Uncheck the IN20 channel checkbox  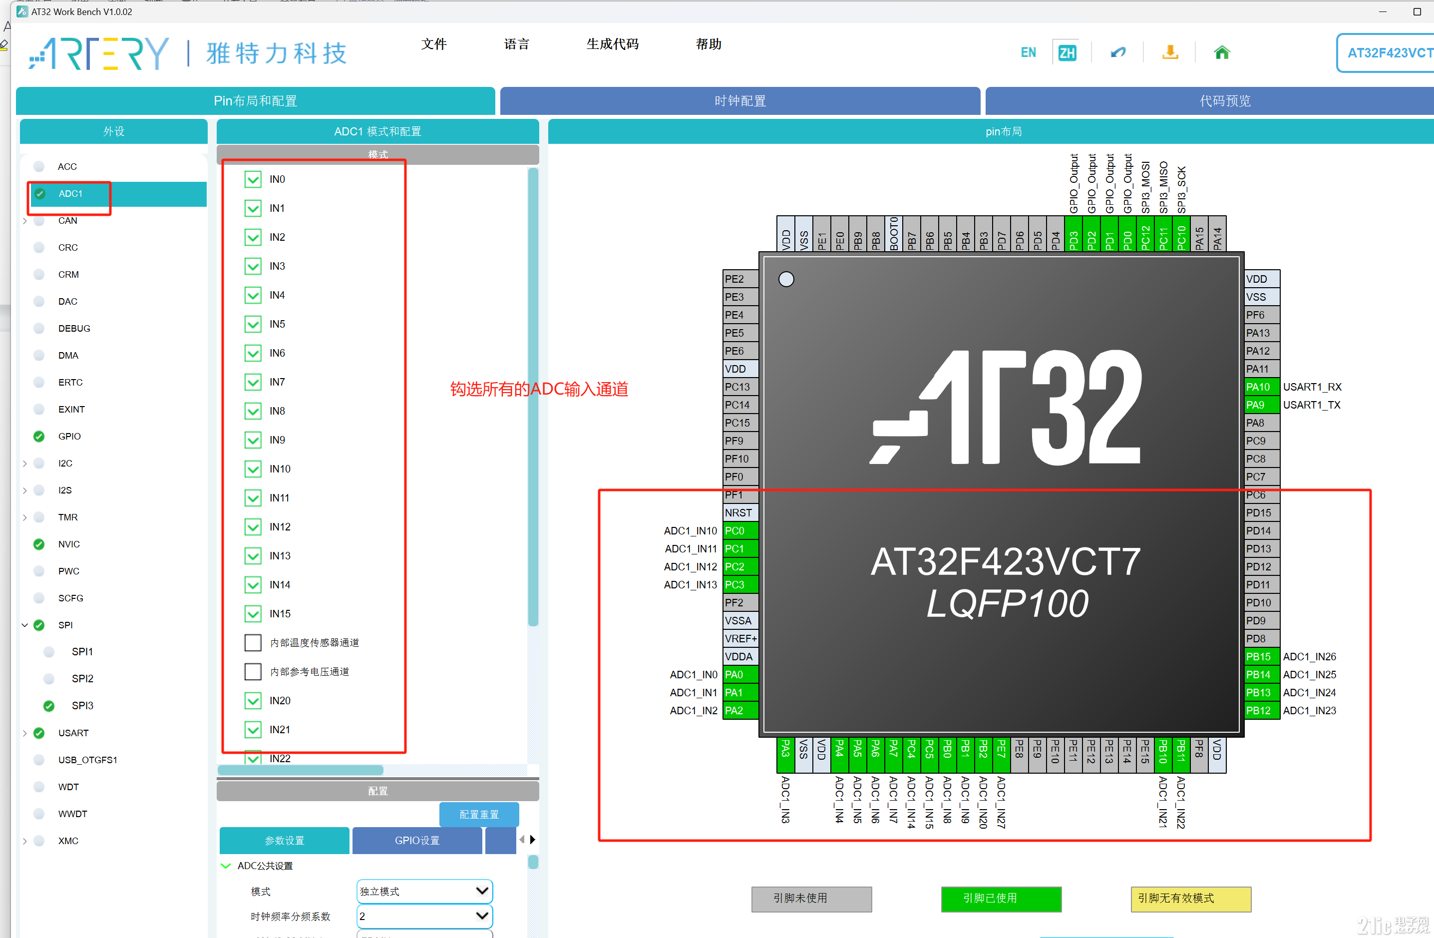click(x=253, y=700)
